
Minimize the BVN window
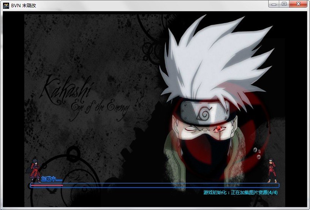pos(274,4)
